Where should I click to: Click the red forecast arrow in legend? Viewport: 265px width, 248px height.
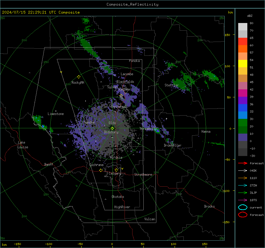[x=243, y=163]
